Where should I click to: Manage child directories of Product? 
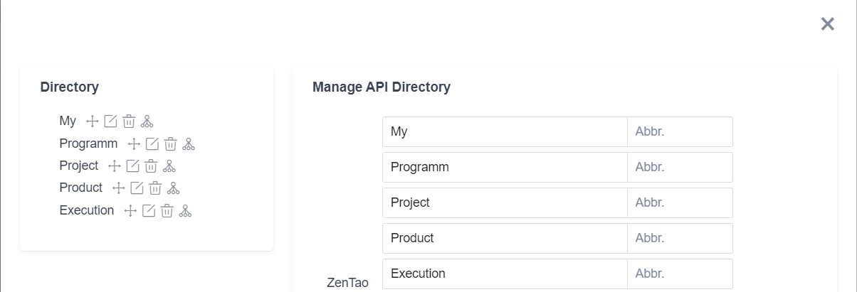[x=174, y=188]
